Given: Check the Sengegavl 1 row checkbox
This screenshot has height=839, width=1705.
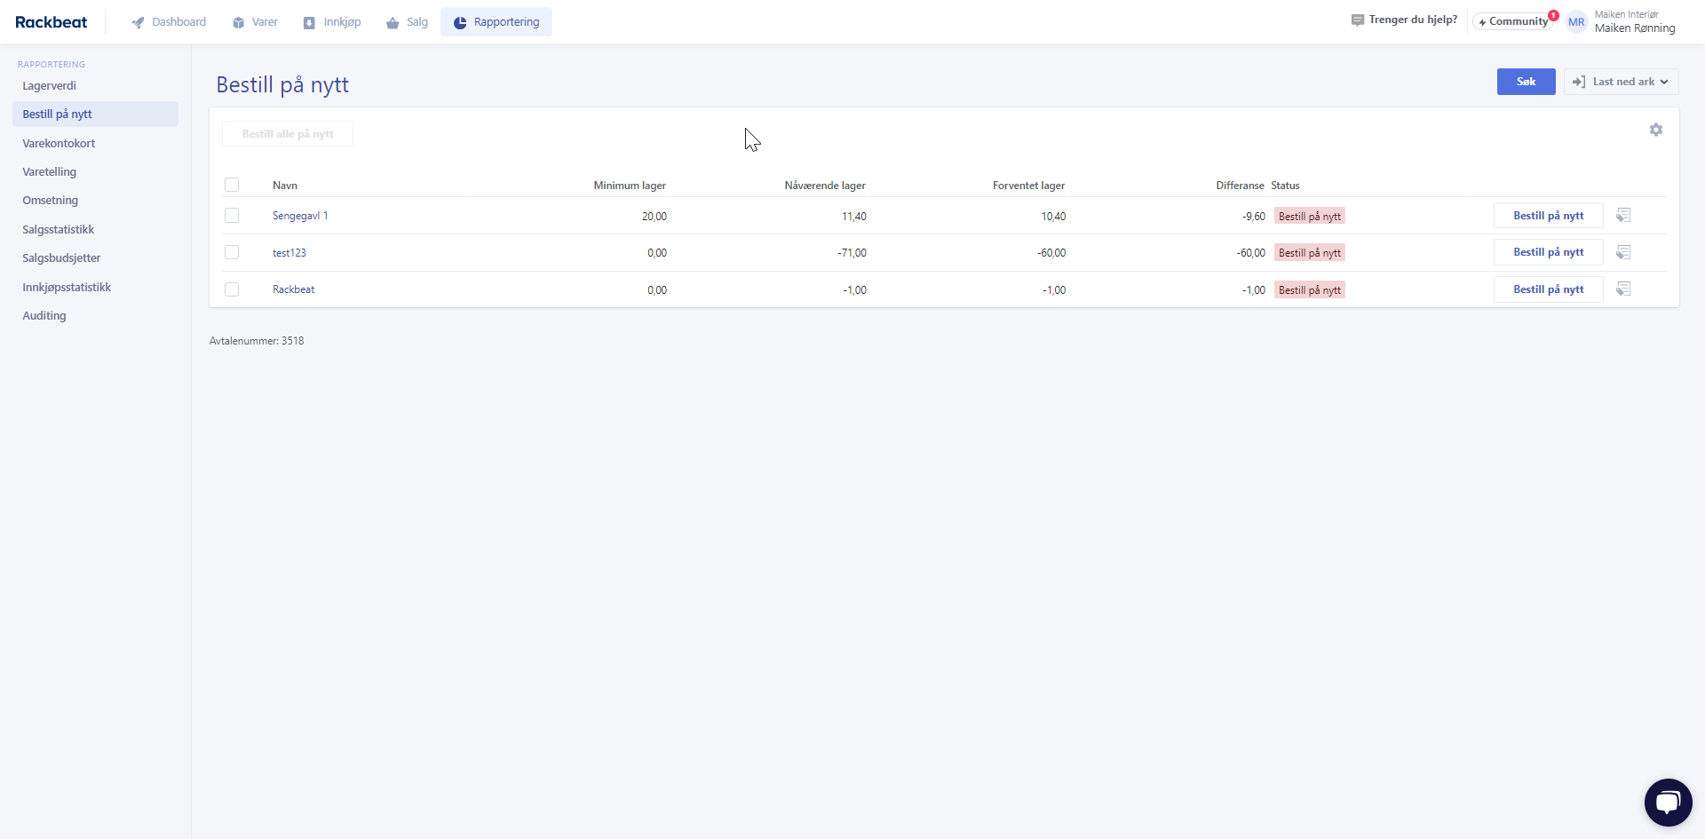Looking at the screenshot, I should [232, 215].
